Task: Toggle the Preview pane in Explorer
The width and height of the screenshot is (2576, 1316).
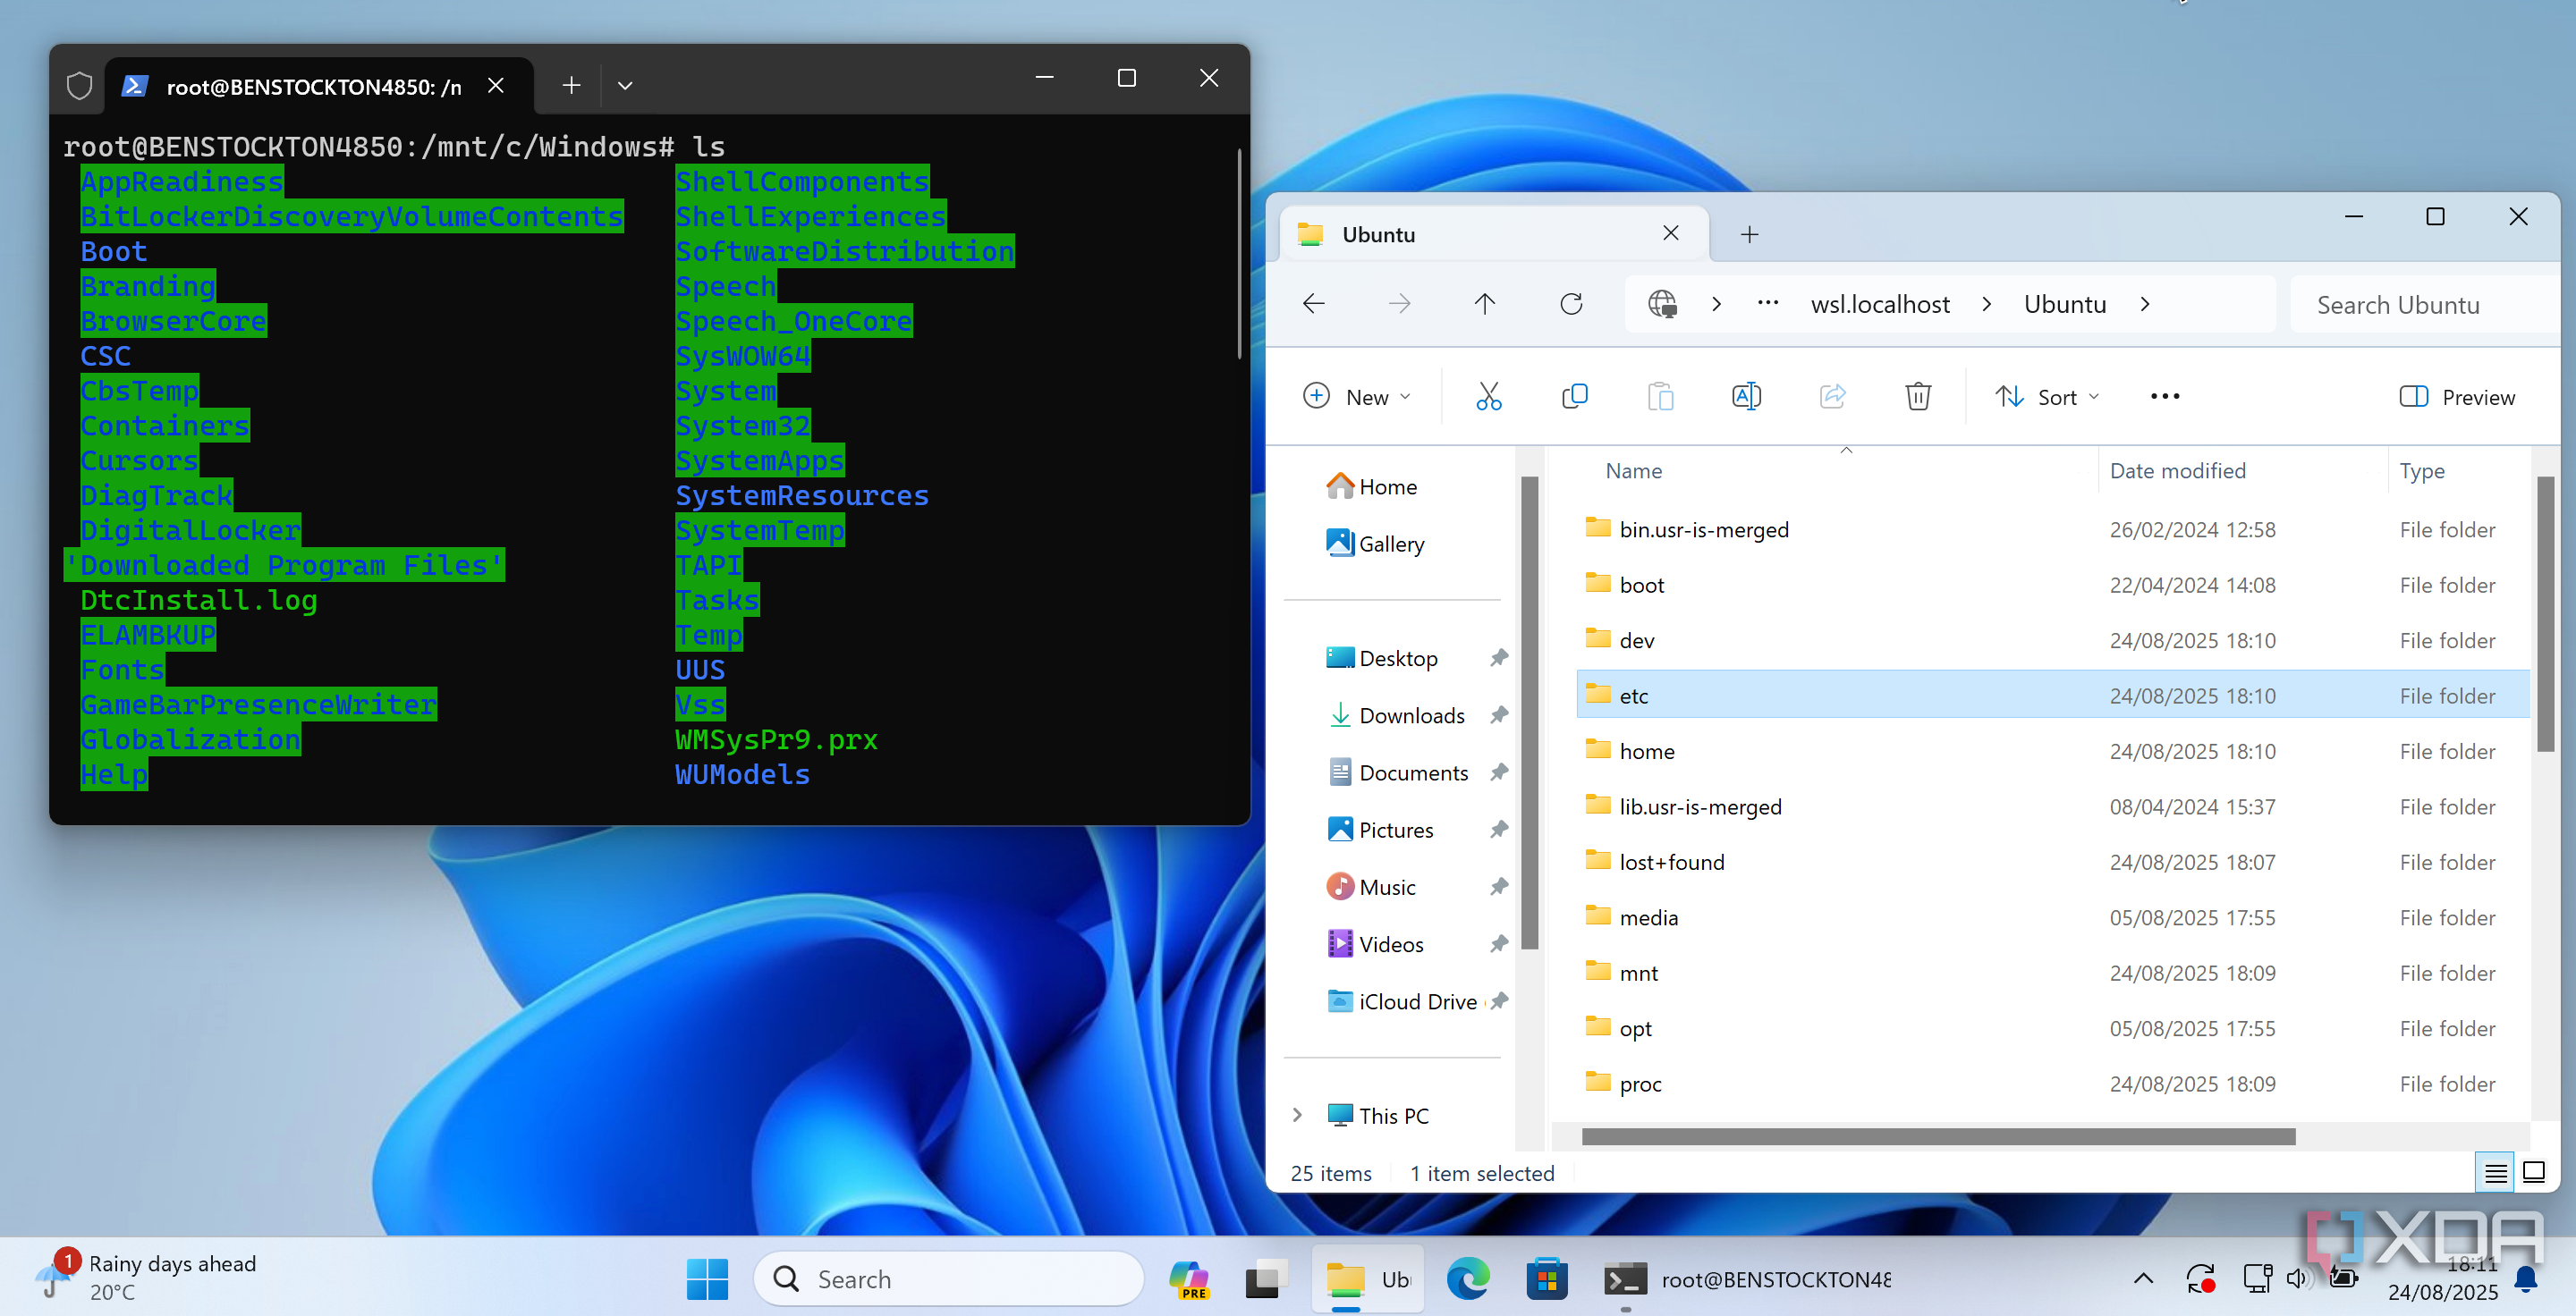Action: [x=2458, y=397]
